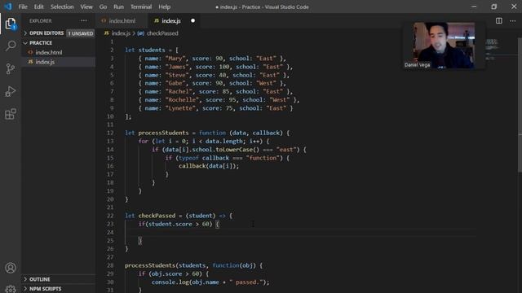Click the editor vertical scrollbar
Image resolution: width=522 pixels, height=293 pixels.
520,105
